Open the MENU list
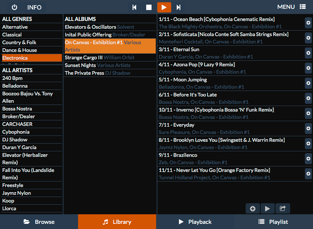 (x=291, y=7)
